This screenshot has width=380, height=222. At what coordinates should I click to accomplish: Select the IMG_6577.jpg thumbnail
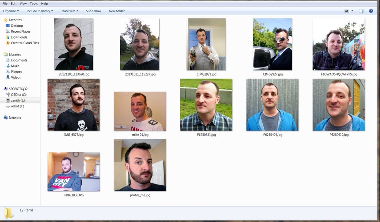[73, 105]
